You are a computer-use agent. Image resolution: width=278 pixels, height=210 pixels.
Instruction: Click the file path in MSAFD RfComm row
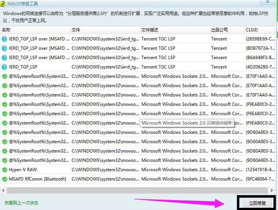105,179
